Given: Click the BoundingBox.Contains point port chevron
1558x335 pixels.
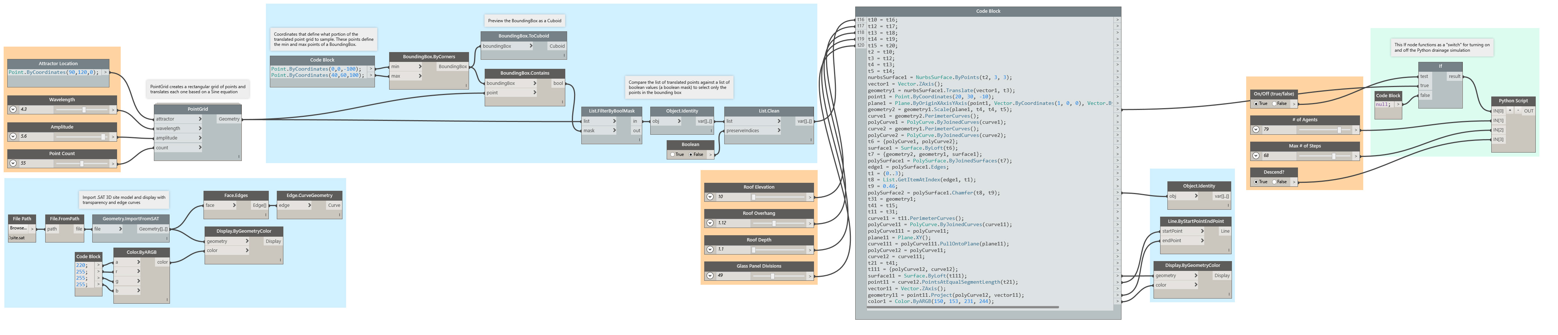Looking at the screenshot, I should click(x=535, y=93).
